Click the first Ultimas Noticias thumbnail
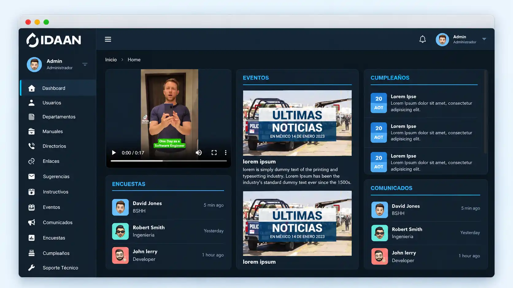Screen dimensions: 513x288 (297, 123)
